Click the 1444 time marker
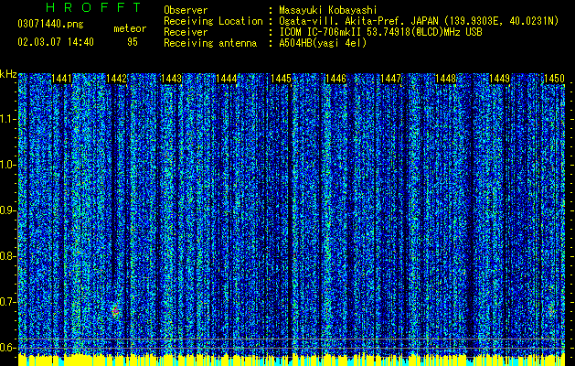The width and height of the screenshot is (575, 366). click(x=227, y=79)
